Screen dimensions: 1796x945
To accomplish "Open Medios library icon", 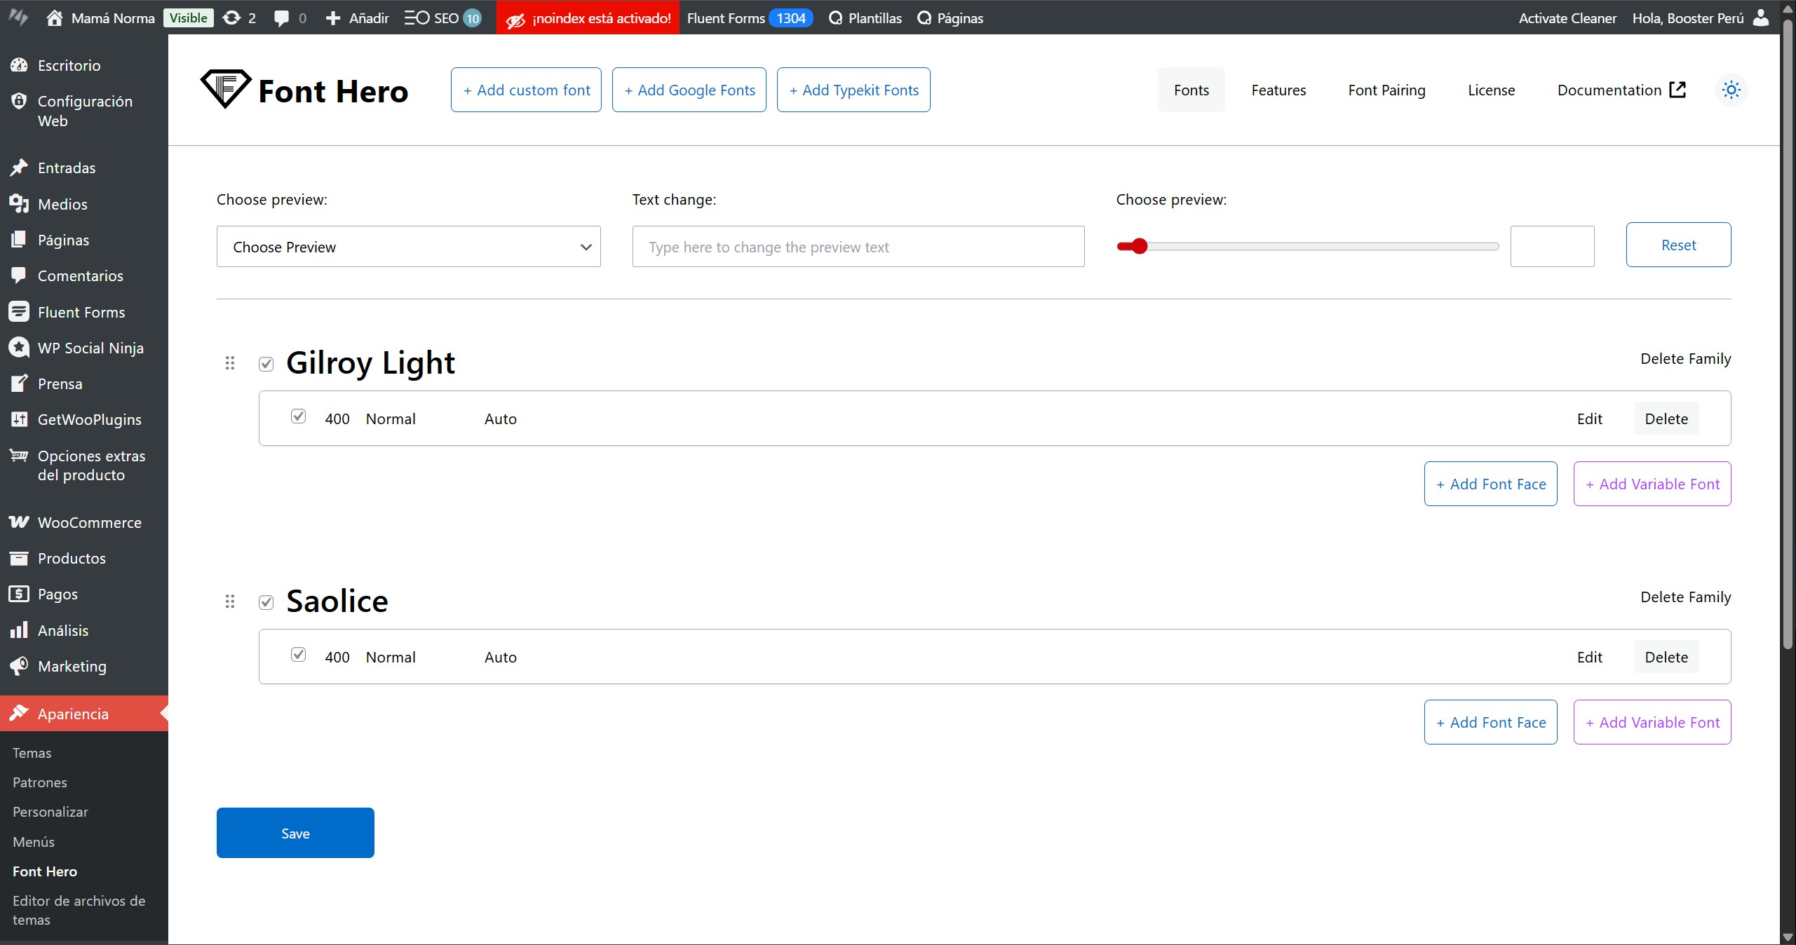I will [x=19, y=204].
